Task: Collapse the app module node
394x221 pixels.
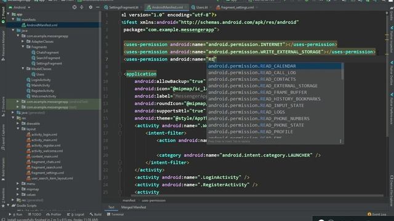Action: [x=8, y=14]
